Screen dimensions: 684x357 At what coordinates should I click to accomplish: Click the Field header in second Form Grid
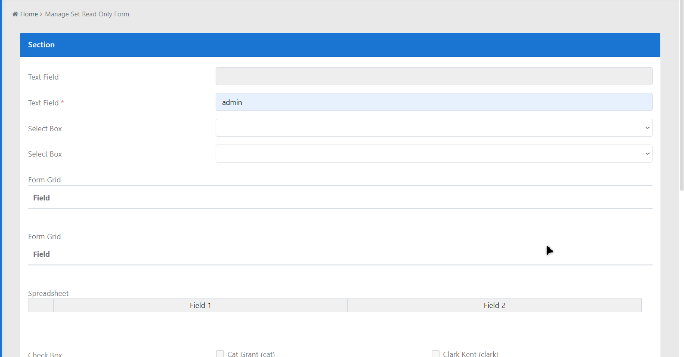[x=41, y=254]
